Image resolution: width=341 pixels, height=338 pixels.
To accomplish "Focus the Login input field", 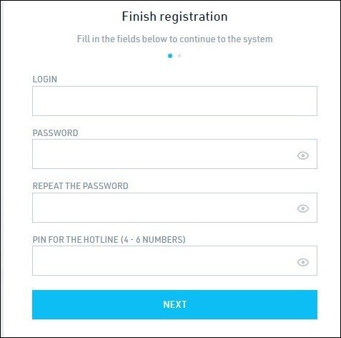I will [174, 101].
